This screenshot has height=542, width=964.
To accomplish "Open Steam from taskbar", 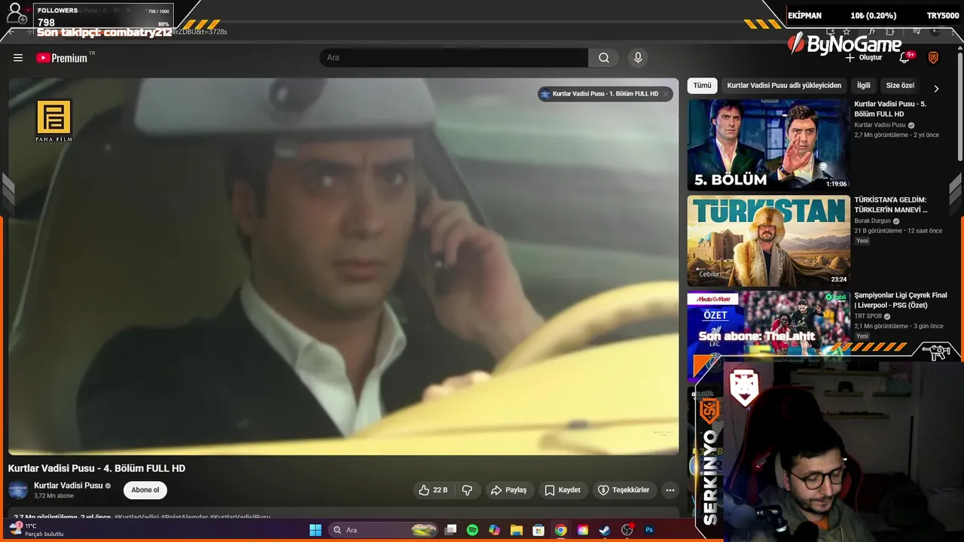I will pyautogui.click(x=604, y=530).
